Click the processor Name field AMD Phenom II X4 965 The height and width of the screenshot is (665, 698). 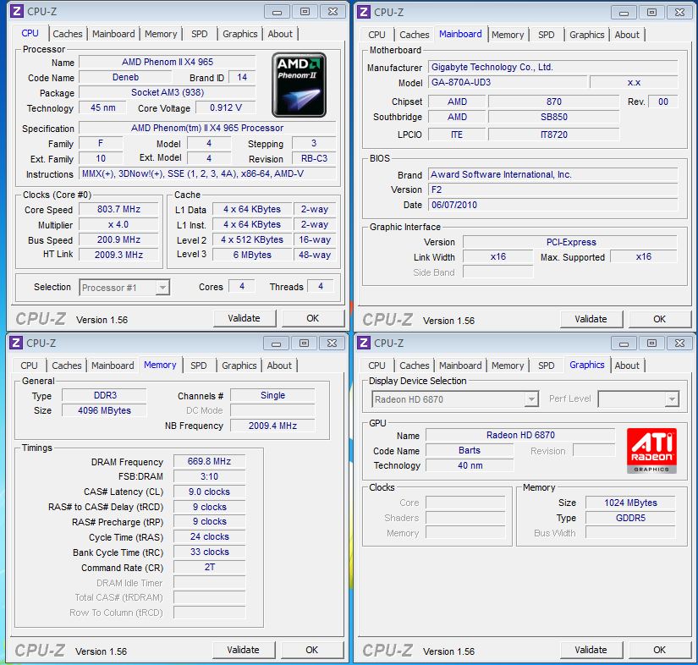point(168,62)
